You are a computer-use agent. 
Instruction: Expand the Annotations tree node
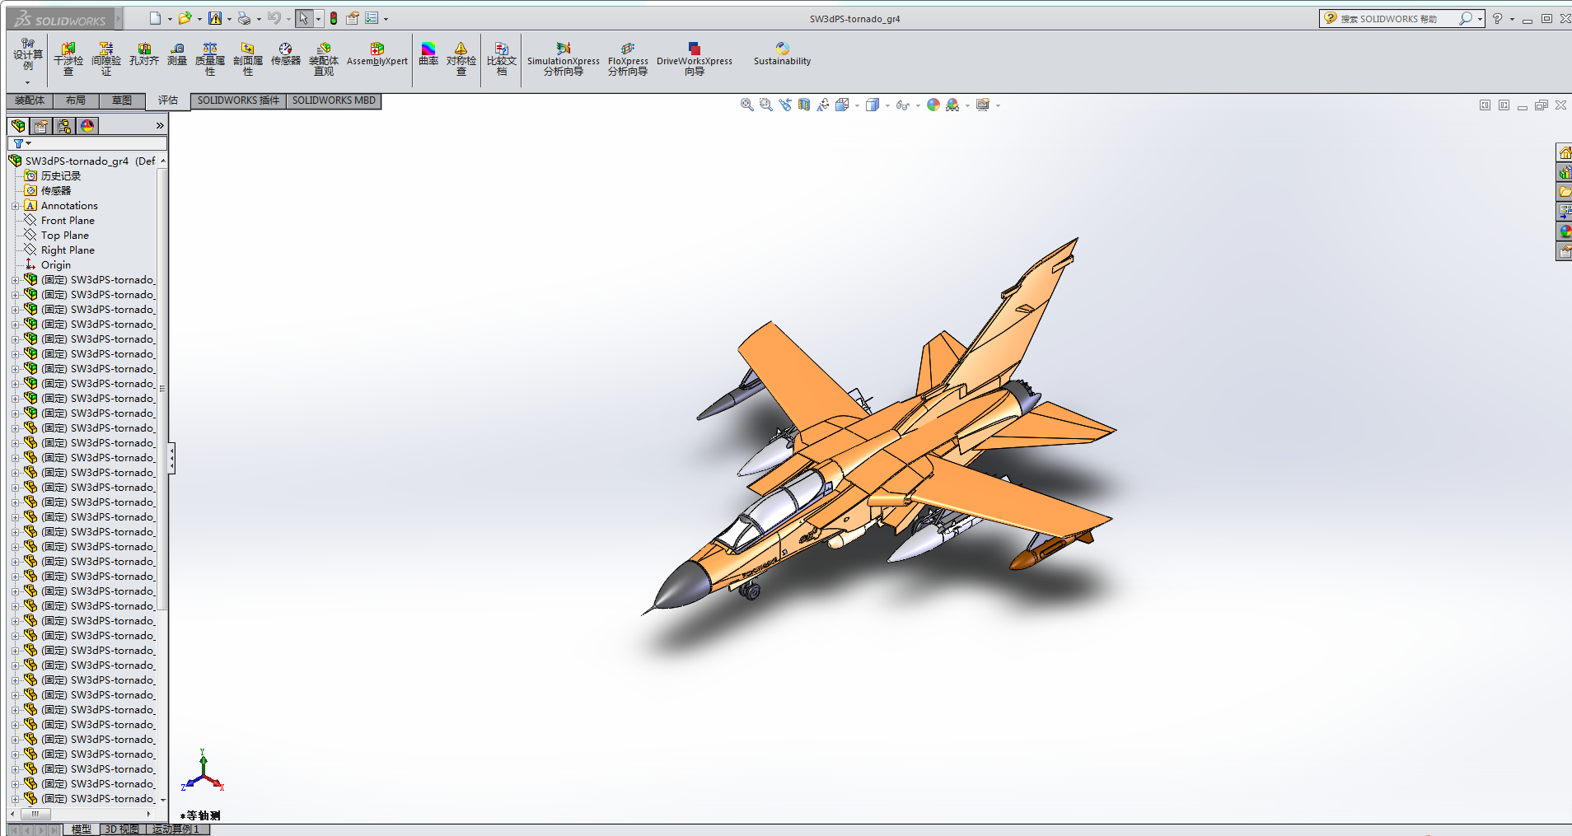point(15,206)
